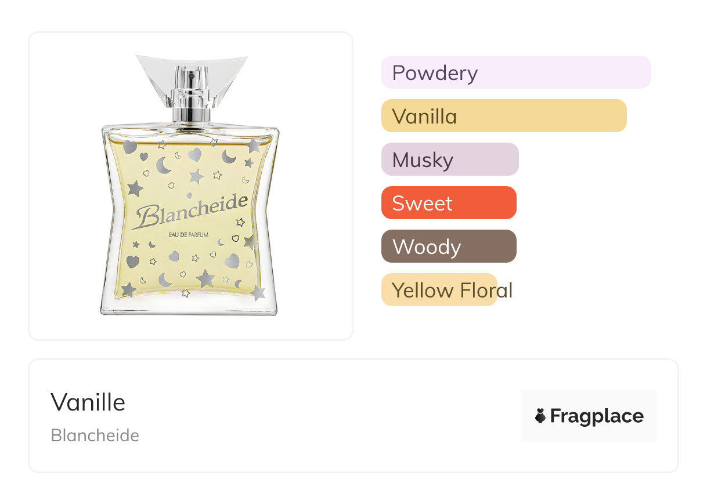
Task: Select the Vanilla accord bar
Action: tap(504, 116)
